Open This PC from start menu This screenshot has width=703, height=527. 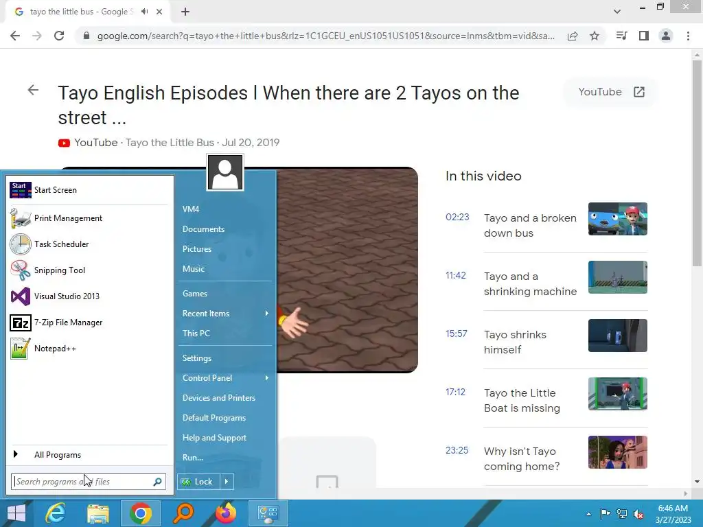click(196, 333)
